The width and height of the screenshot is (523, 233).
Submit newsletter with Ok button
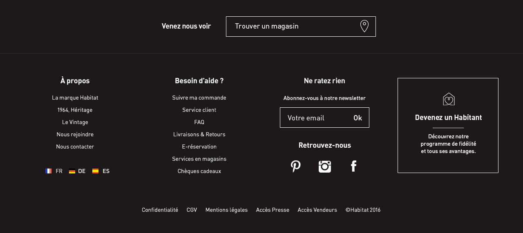click(x=358, y=118)
